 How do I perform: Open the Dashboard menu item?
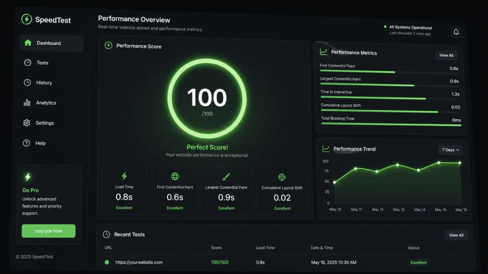pyautogui.click(x=51, y=43)
